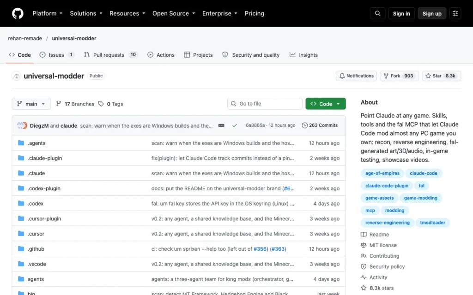Select the game-modding topic tag
Viewport: 473px width, 295px height.
tap(420, 198)
